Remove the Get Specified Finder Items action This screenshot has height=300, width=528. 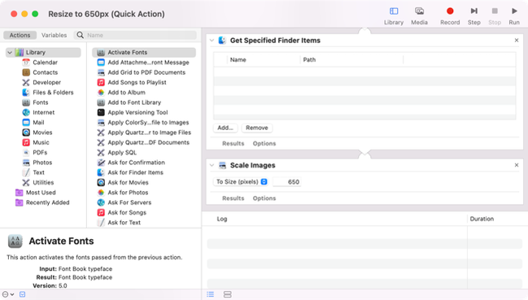point(517,41)
